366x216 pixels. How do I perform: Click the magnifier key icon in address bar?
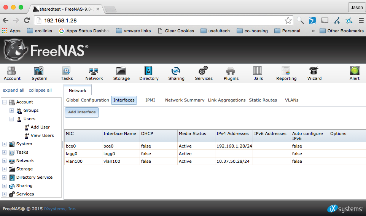coord(300,21)
